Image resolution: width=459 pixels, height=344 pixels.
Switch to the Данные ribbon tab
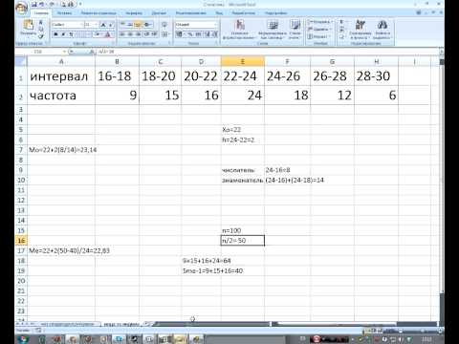[x=159, y=13]
